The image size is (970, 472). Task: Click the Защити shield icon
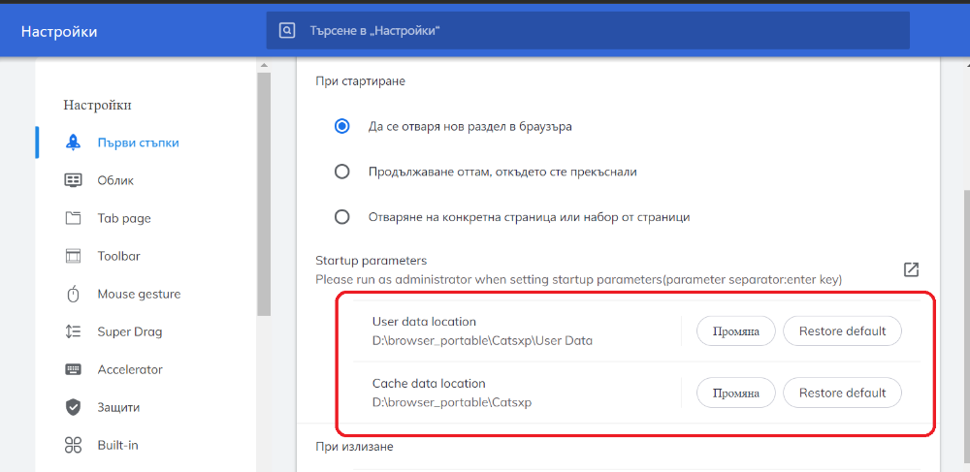(x=73, y=408)
